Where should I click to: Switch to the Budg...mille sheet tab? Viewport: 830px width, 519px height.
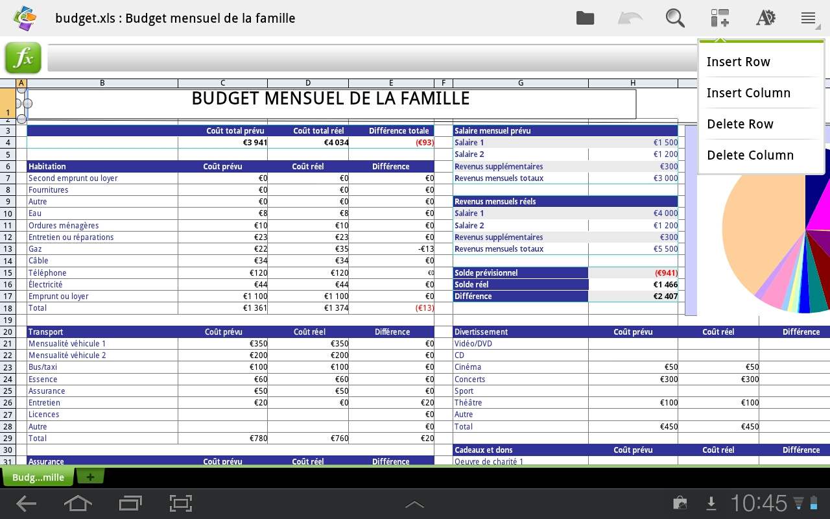pyautogui.click(x=38, y=477)
